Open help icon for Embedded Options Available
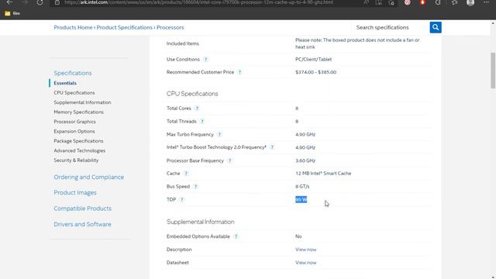Screen dimensions: 496x279 tap(236, 236)
